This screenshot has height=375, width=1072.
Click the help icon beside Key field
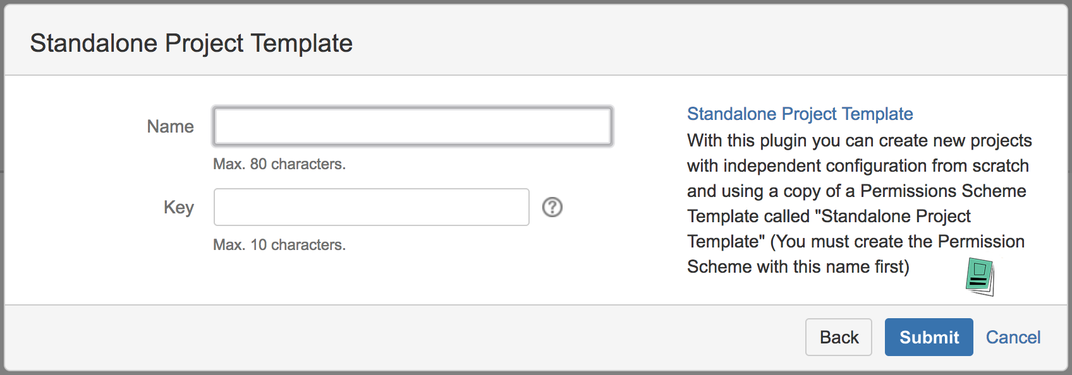coord(552,207)
